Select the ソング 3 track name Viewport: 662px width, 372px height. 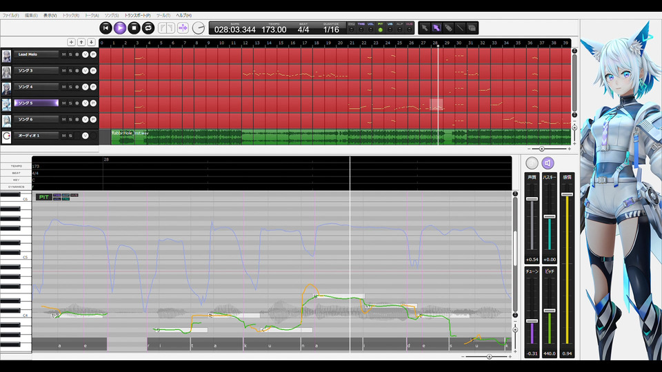[x=37, y=70]
